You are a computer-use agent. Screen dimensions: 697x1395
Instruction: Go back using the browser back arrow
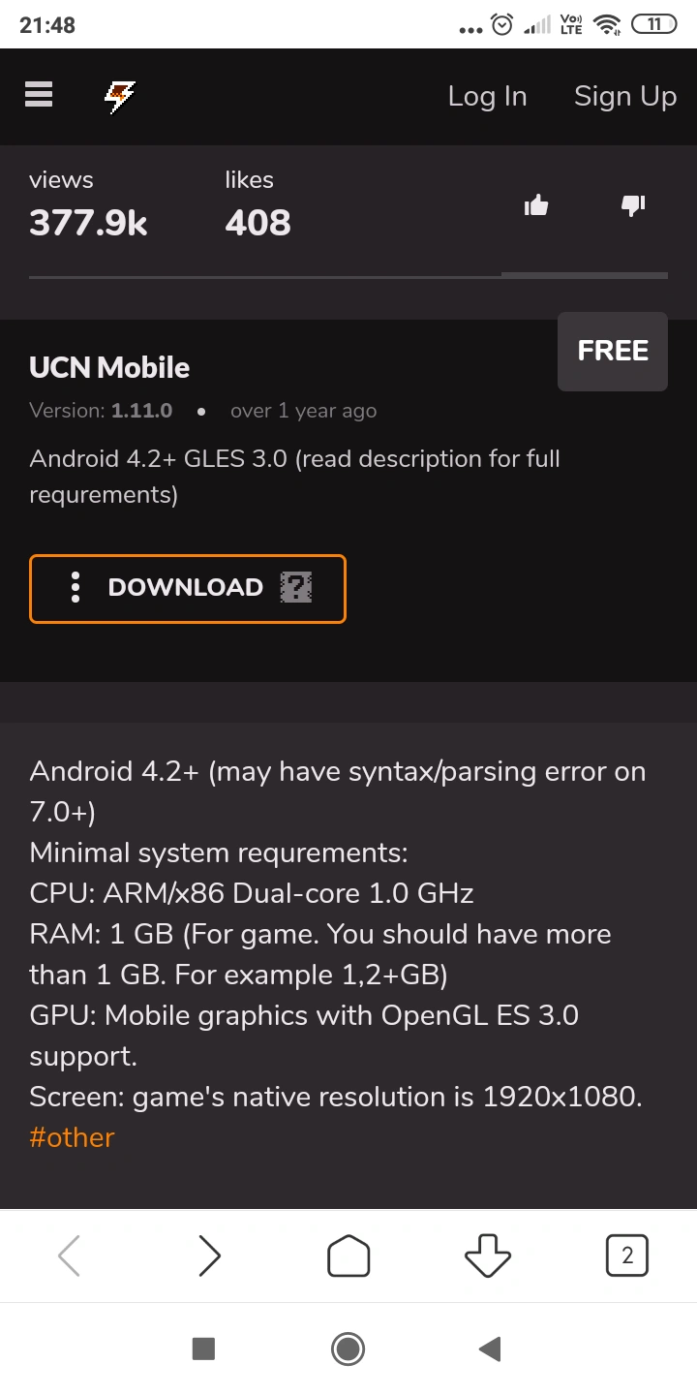69,1255
